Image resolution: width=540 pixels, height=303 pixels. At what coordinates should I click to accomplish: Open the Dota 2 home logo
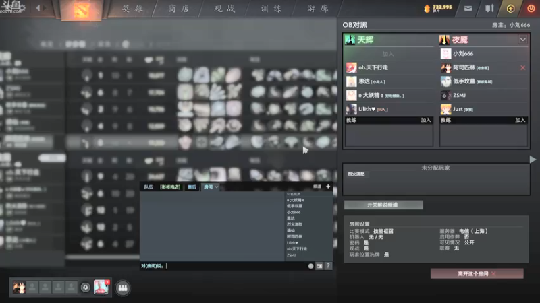click(x=81, y=10)
